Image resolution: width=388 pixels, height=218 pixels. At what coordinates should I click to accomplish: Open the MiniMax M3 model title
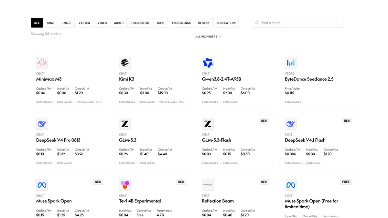(49, 79)
